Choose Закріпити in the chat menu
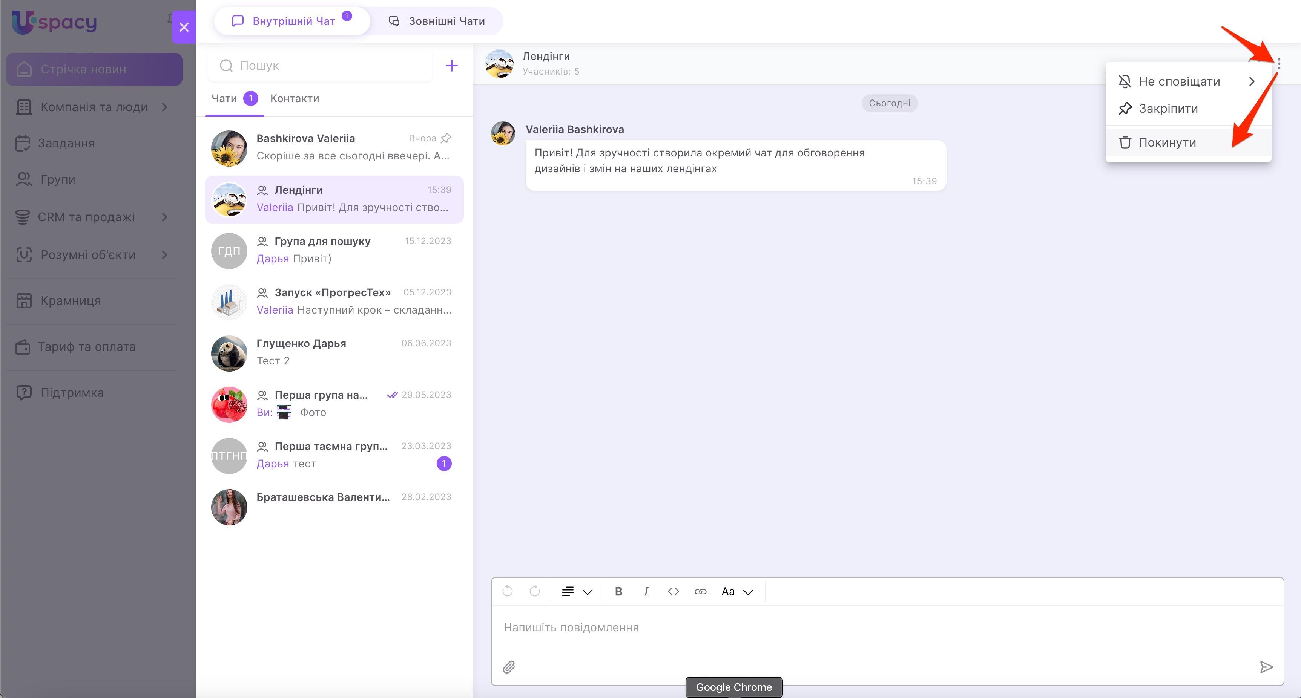Image resolution: width=1301 pixels, height=698 pixels. 1168,109
